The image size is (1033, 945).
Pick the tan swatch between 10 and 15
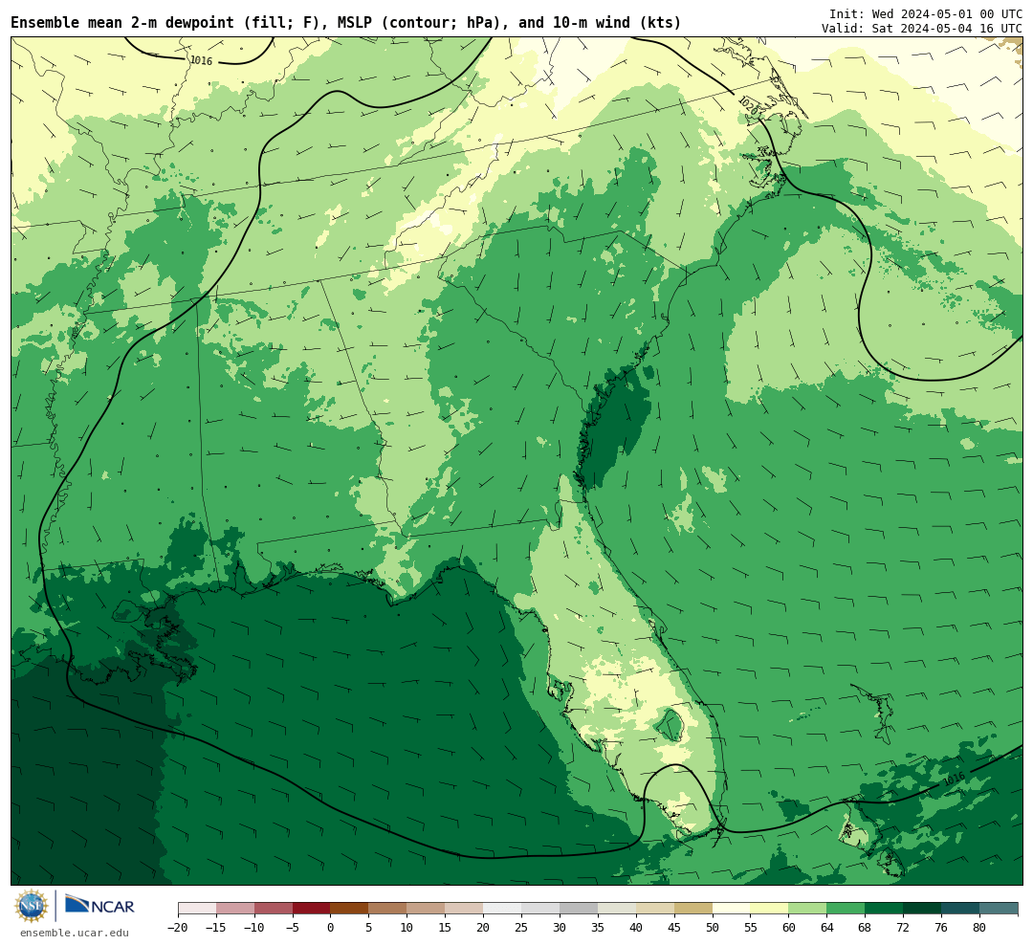427,908
